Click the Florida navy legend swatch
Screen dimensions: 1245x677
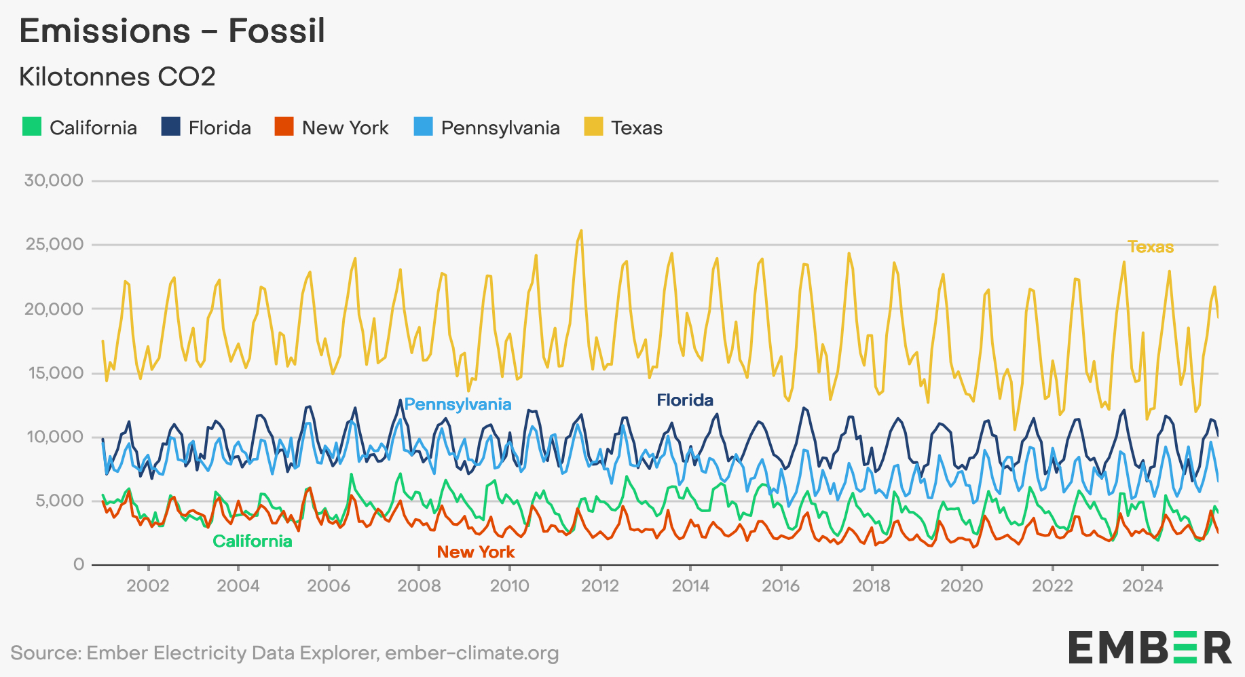click(x=170, y=127)
